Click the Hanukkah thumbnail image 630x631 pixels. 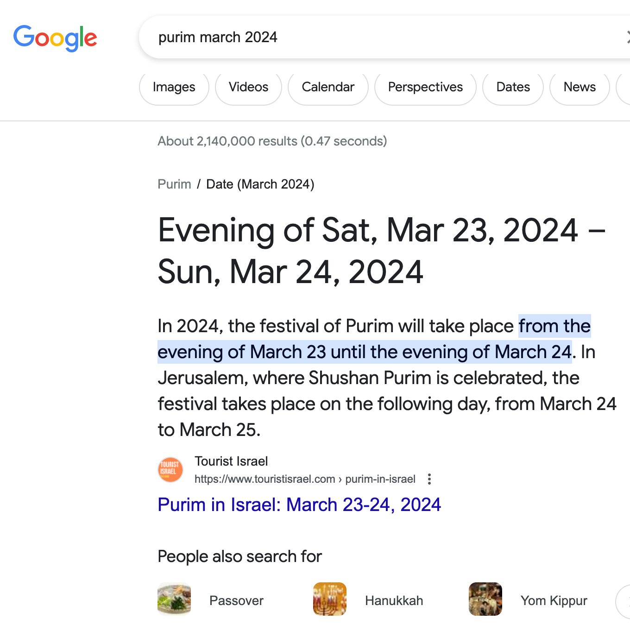pyautogui.click(x=330, y=599)
